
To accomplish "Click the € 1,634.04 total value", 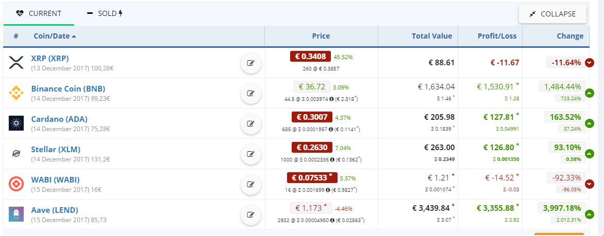I will point(437,87).
